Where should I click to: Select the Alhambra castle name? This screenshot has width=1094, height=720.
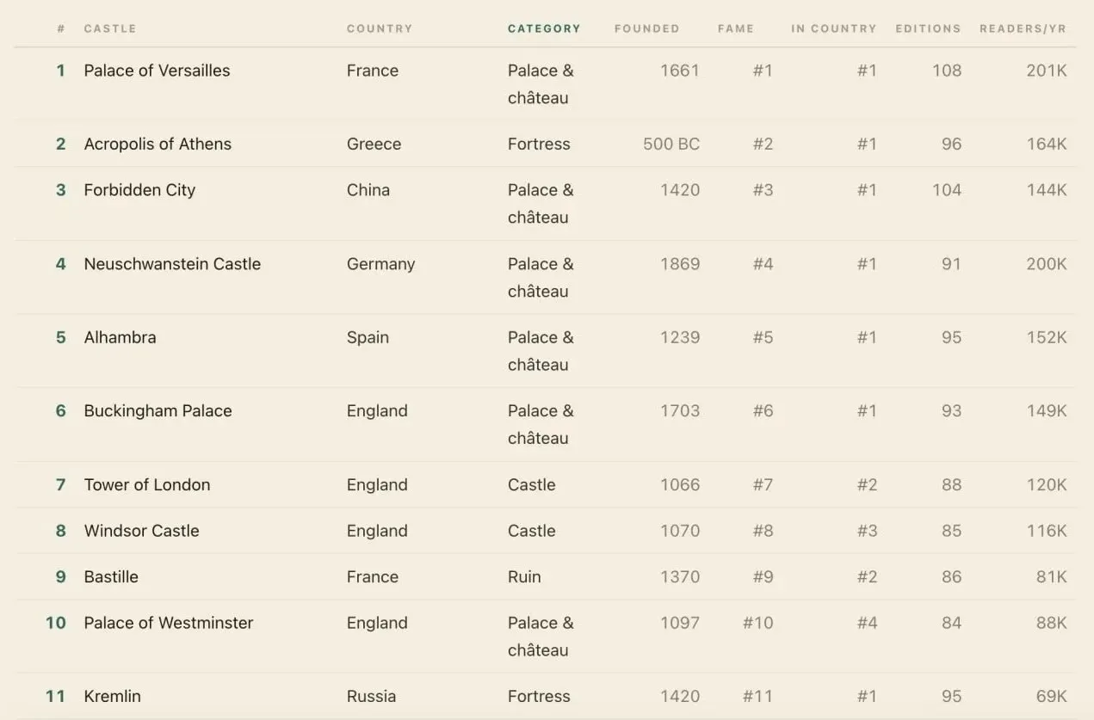[x=120, y=337]
